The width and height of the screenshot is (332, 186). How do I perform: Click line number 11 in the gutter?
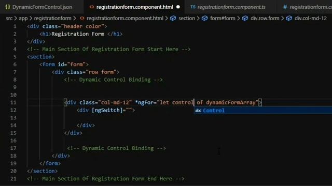[13, 102]
